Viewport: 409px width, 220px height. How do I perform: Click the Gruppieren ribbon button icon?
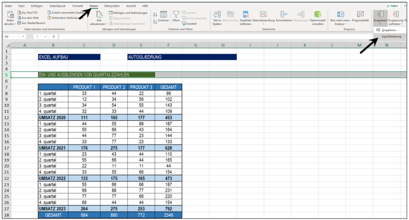coord(380,14)
